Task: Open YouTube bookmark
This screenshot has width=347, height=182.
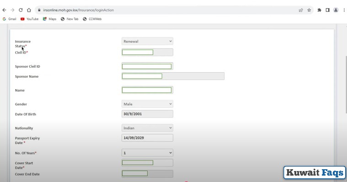Action: click(29, 19)
